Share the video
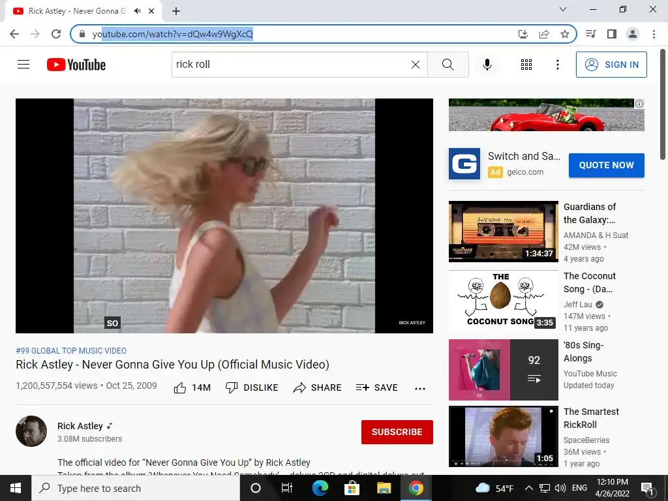The height and width of the screenshot is (501, 668). [x=318, y=387]
